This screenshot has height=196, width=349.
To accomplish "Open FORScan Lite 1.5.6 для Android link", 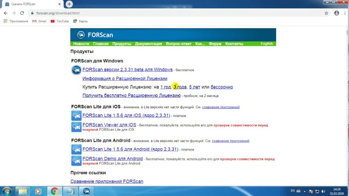I will point(130,149).
